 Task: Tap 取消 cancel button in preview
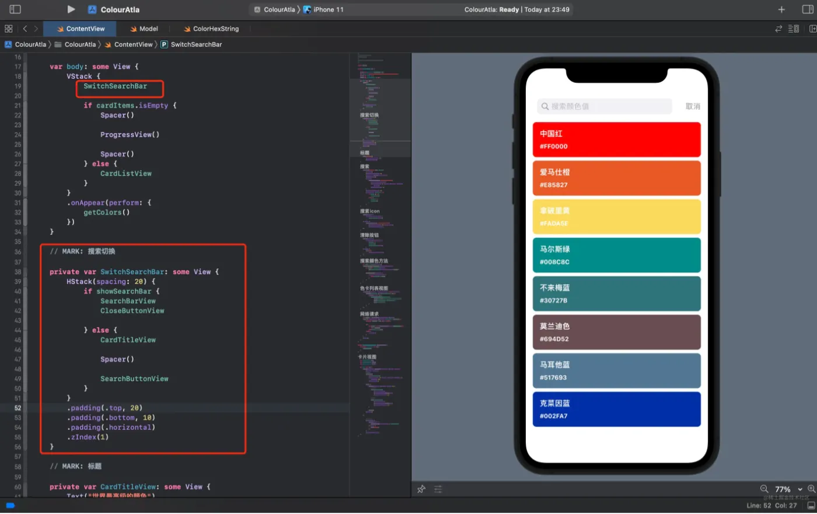click(x=693, y=106)
